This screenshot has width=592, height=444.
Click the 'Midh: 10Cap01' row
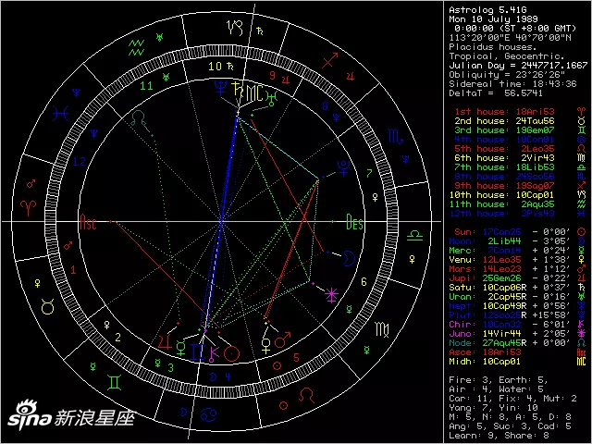(x=517, y=362)
